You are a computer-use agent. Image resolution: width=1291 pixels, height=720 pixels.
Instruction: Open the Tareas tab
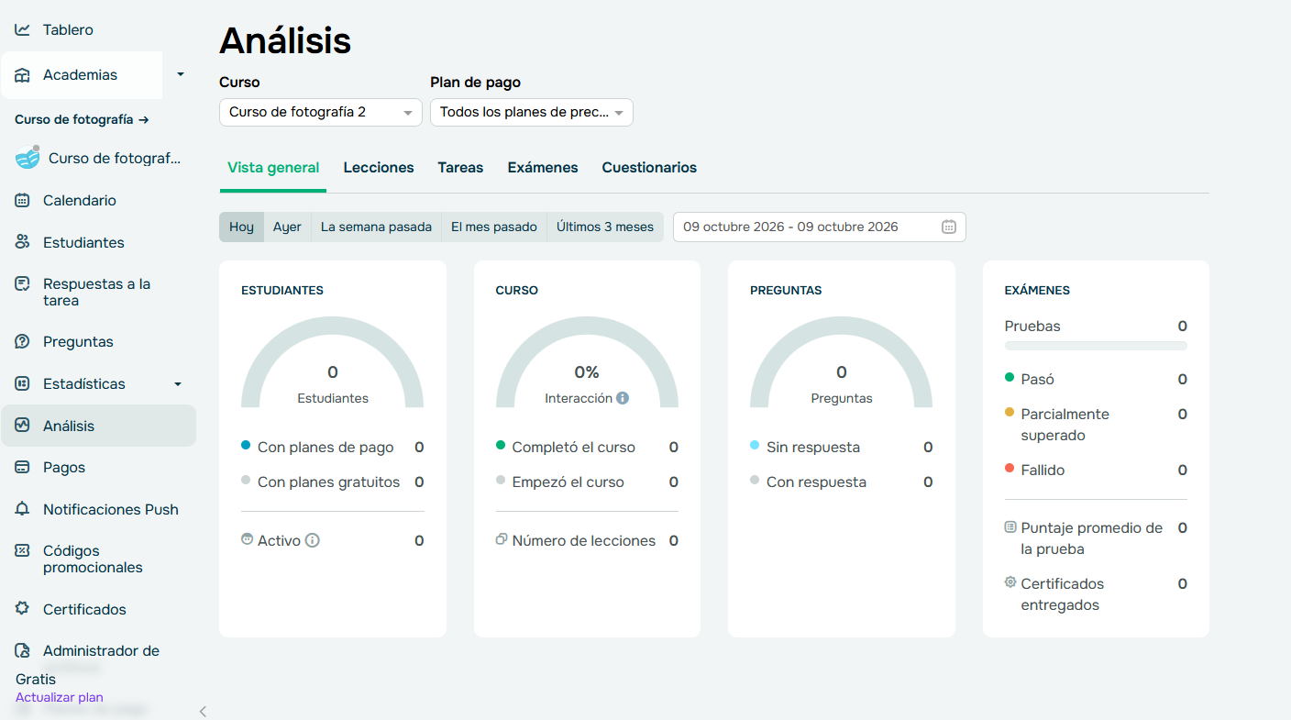(x=460, y=168)
